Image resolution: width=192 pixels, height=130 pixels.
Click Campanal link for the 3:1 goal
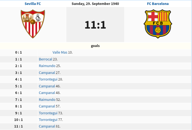pyautogui.click(x=47, y=73)
